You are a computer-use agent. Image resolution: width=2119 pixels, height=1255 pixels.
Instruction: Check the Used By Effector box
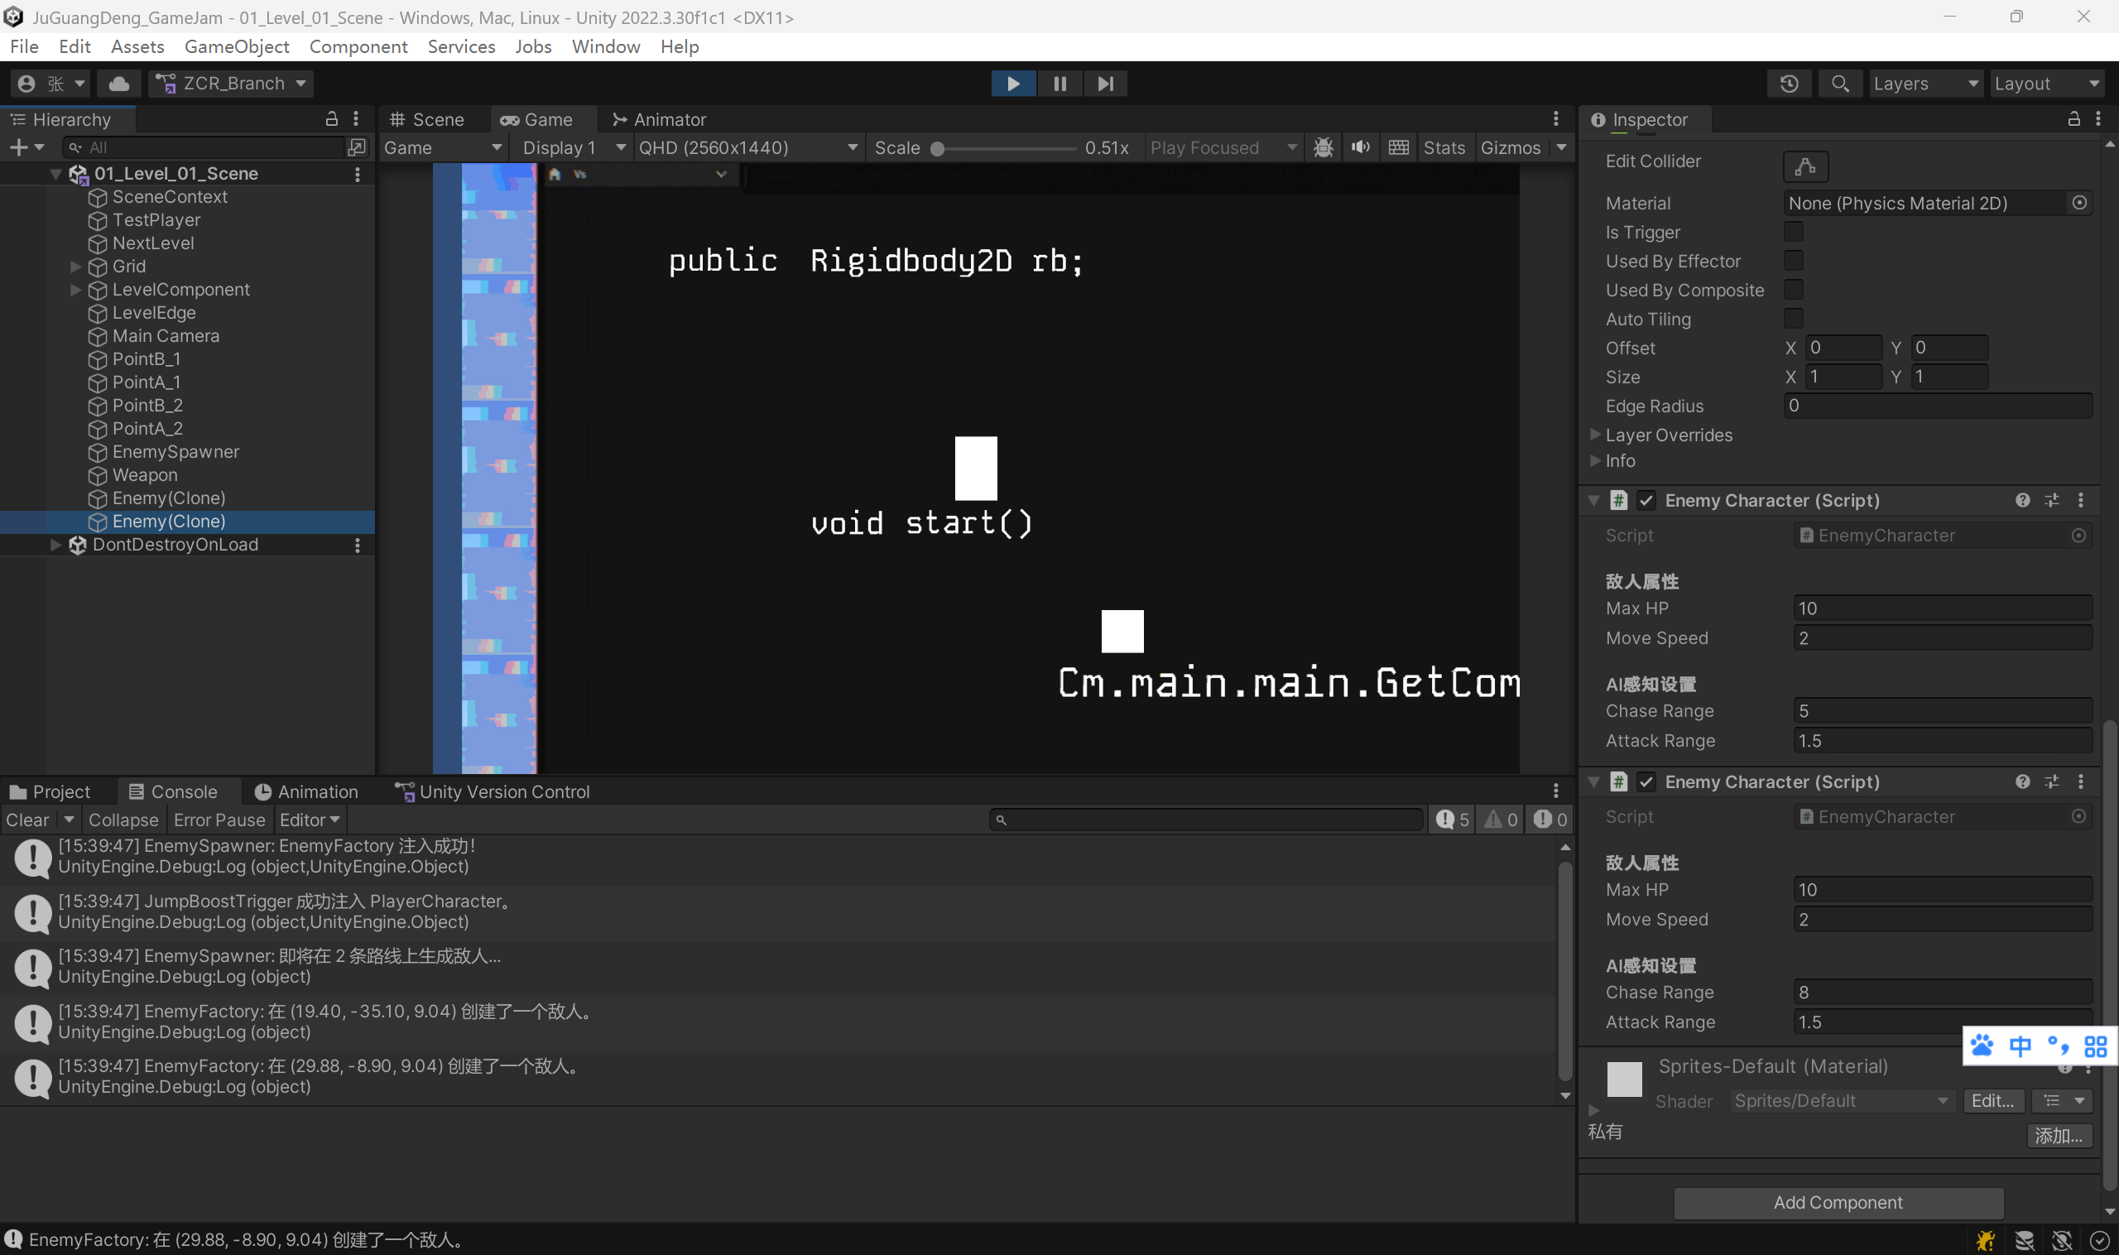click(x=1793, y=261)
